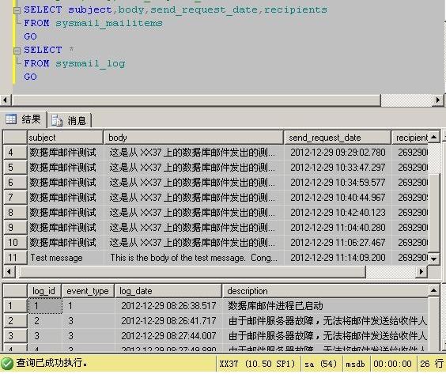Click sysmail_log in the query editor

pyautogui.click(x=90, y=63)
